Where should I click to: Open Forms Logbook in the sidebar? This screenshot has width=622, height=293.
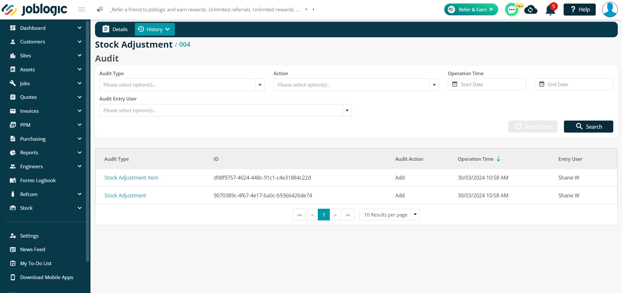pos(38,180)
